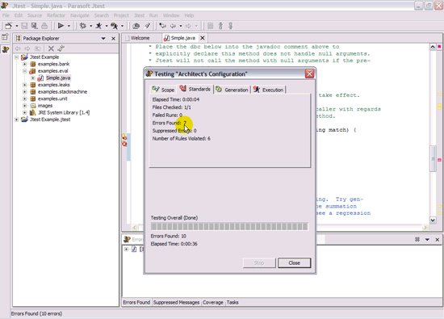Image resolution: width=444 pixels, height=319 pixels.
Task: Select the Errors Found bottom tab
Action: click(136, 302)
